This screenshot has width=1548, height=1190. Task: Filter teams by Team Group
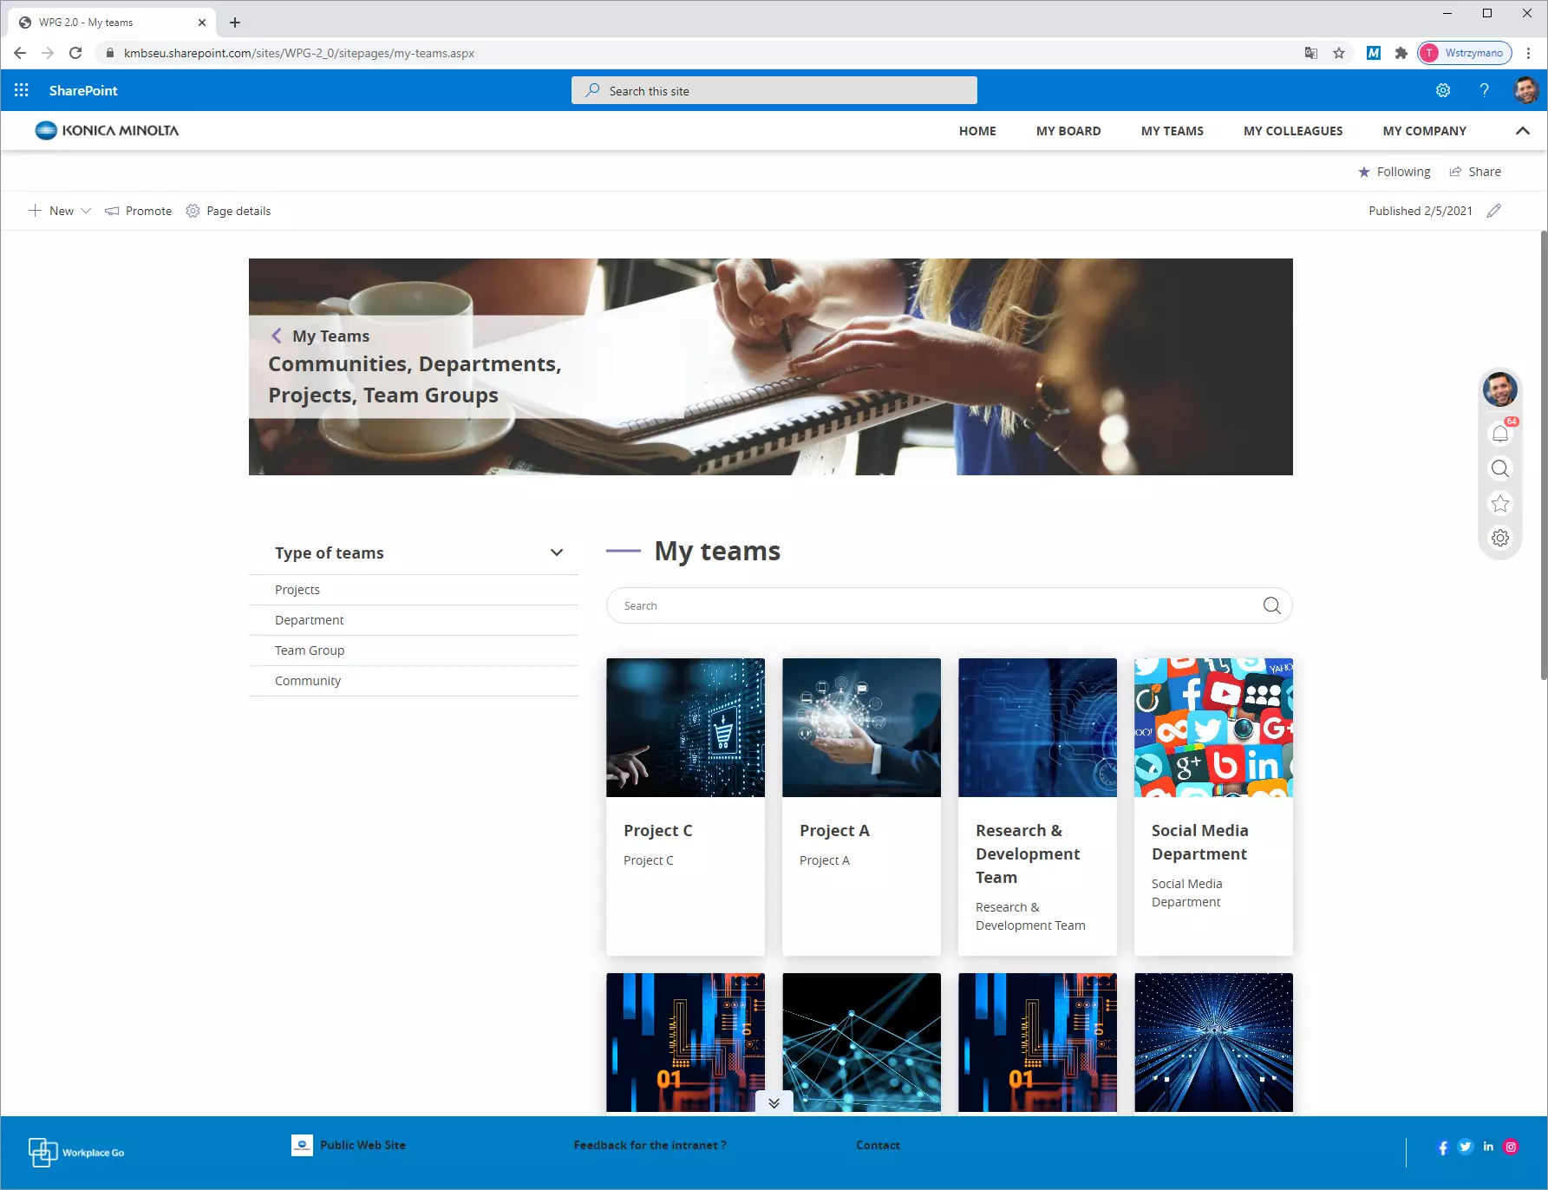click(x=414, y=651)
